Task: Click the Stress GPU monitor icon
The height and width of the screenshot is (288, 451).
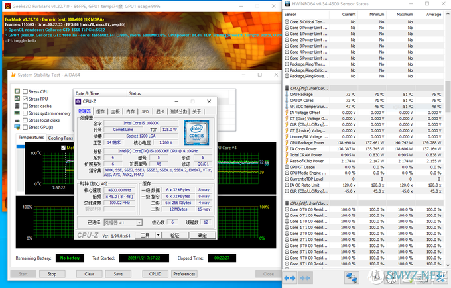Action: (17, 127)
